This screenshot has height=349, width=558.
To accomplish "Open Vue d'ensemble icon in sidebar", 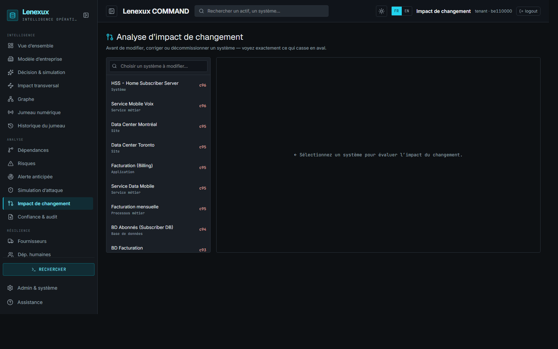I will click(11, 46).
